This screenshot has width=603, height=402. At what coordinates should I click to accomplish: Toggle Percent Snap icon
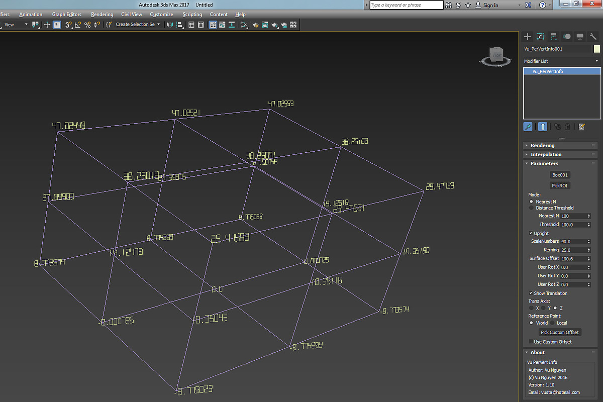click(x=87, y=24)
